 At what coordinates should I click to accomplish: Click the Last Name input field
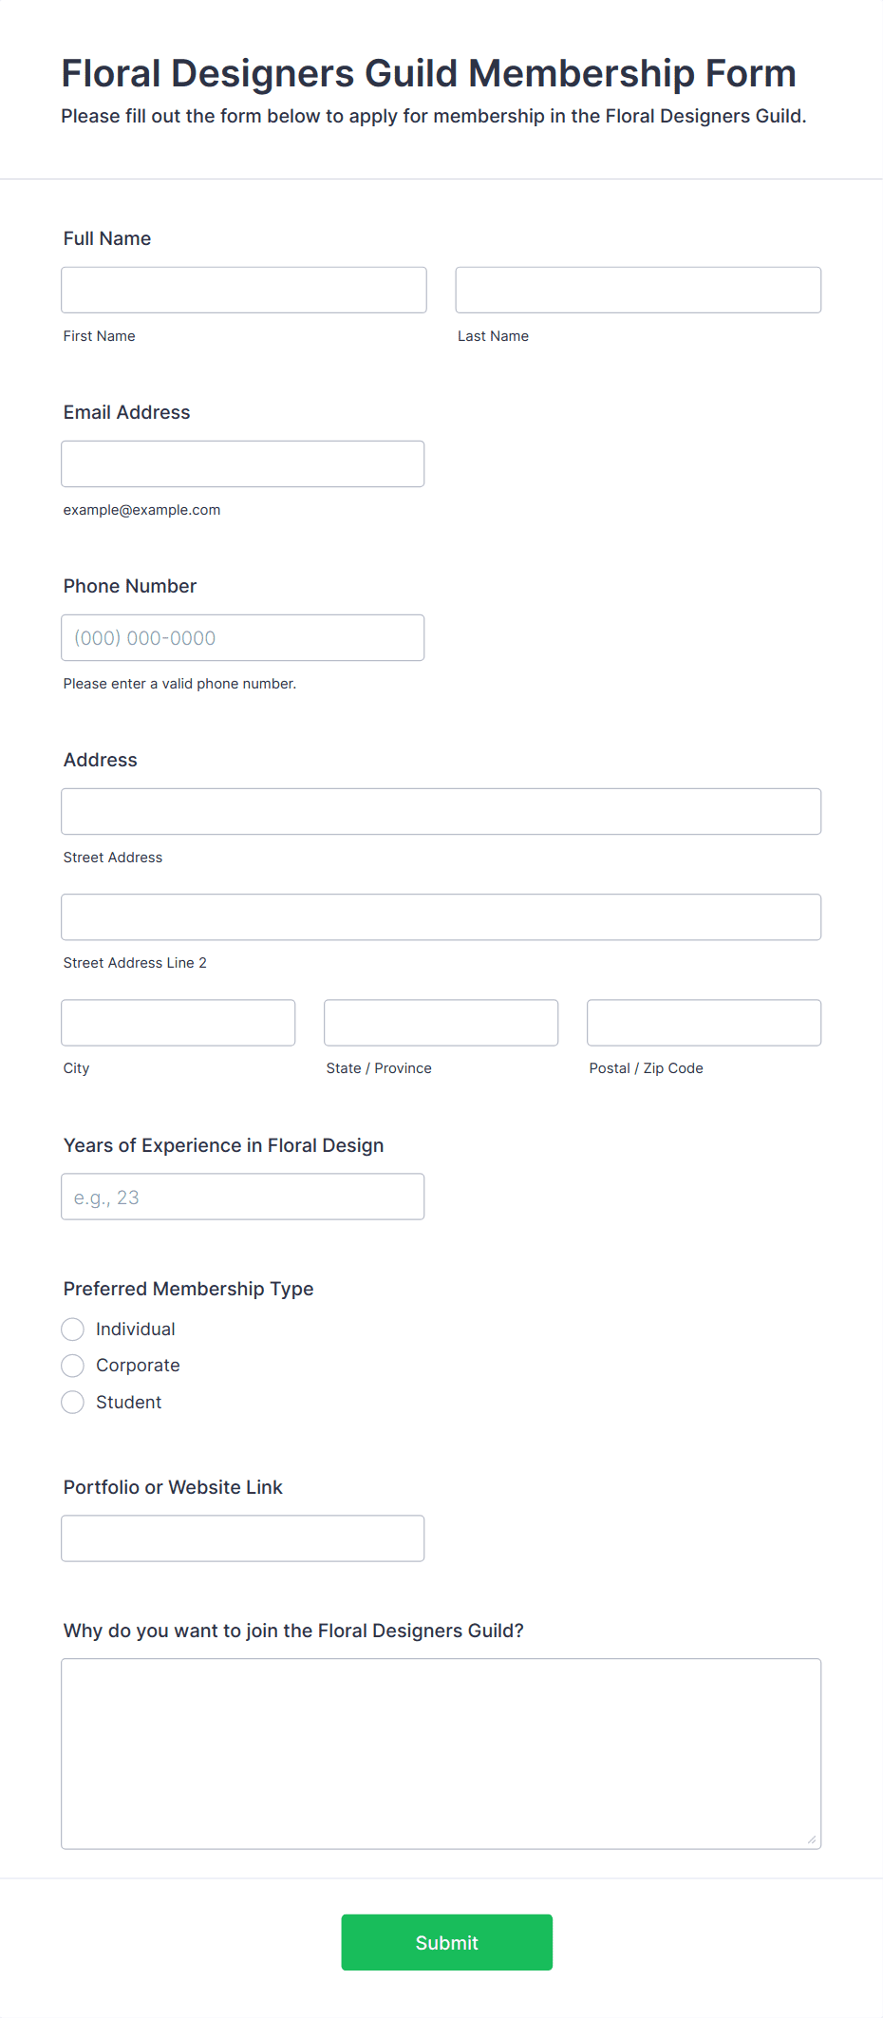[x=638, y=290]
